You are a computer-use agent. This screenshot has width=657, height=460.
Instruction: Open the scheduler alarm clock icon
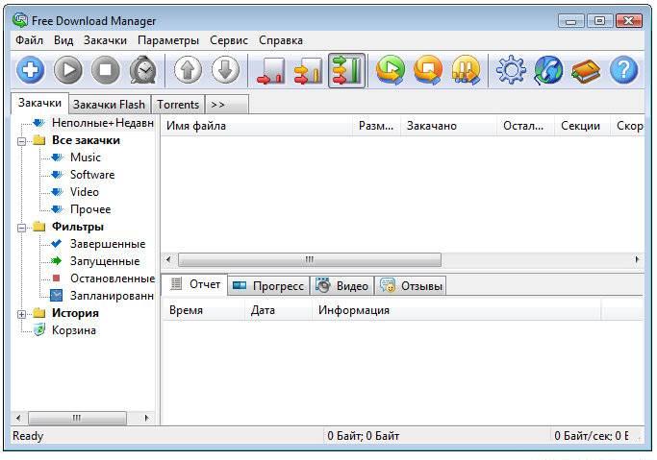[143, 69]
